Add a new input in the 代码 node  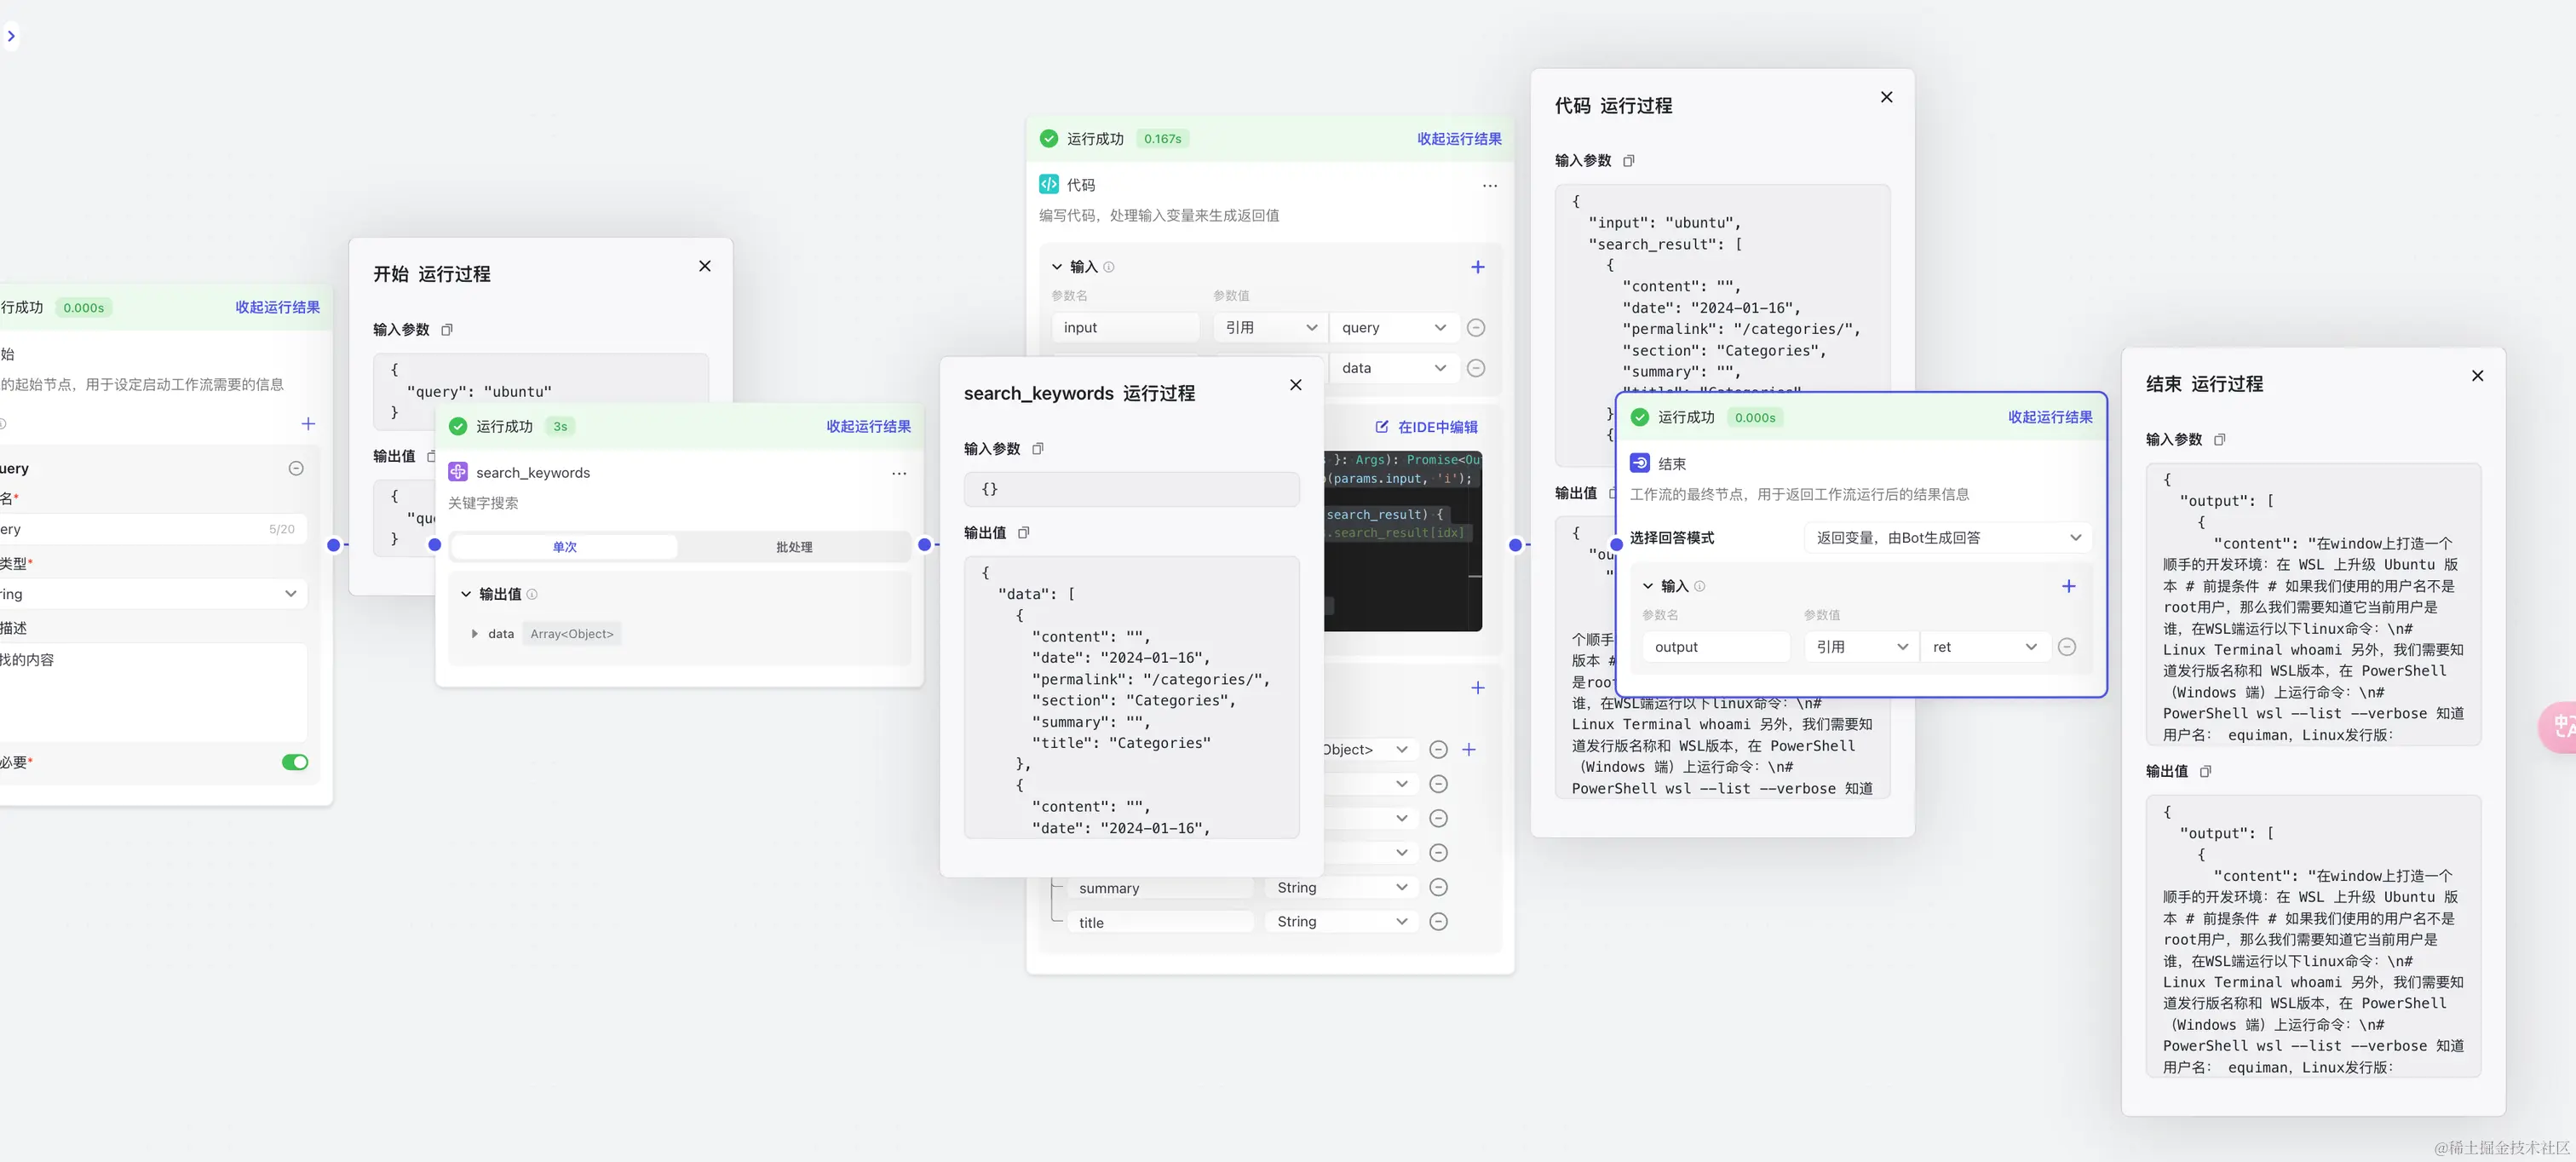click(1477, 267)
